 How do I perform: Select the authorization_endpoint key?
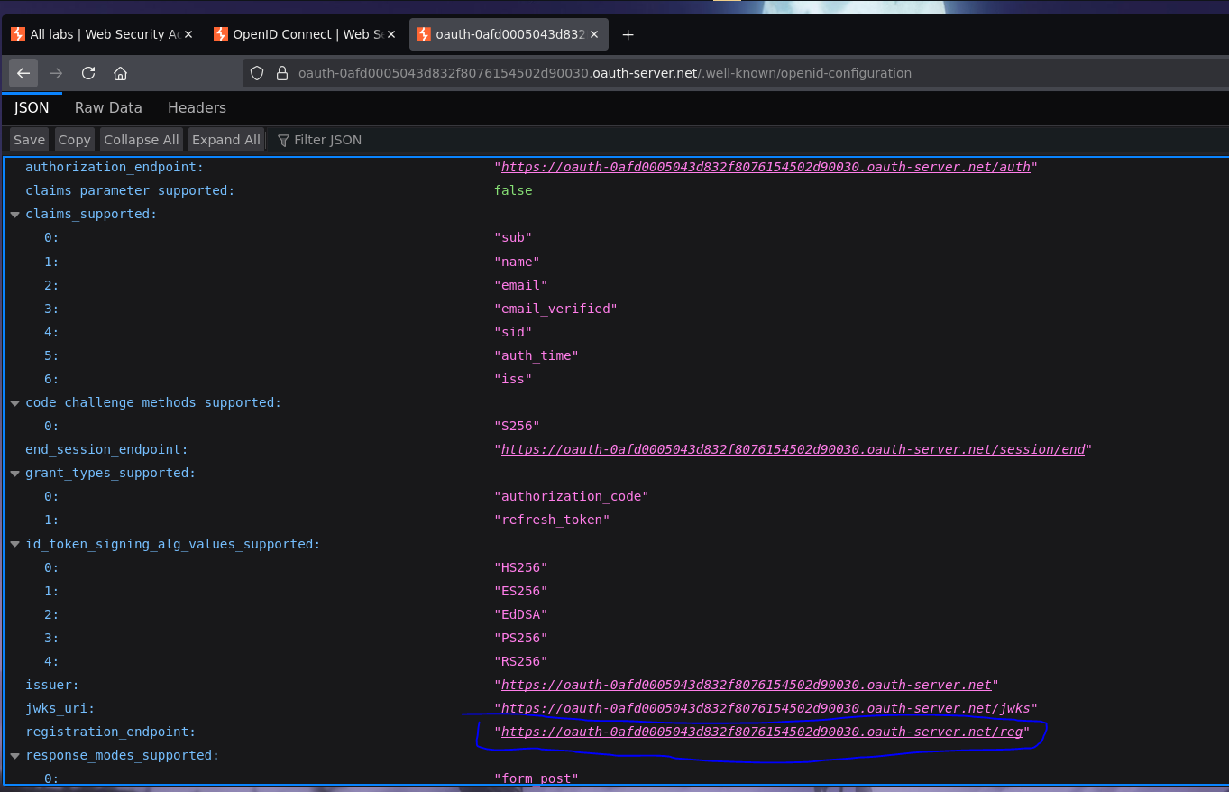[115, 167]
